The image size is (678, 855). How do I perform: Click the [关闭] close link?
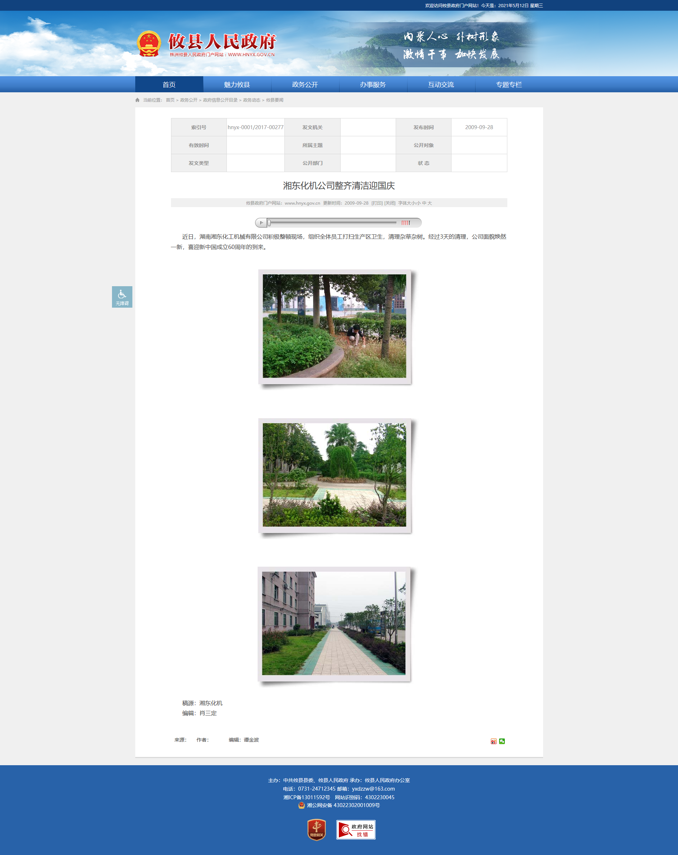pos(390,203)
